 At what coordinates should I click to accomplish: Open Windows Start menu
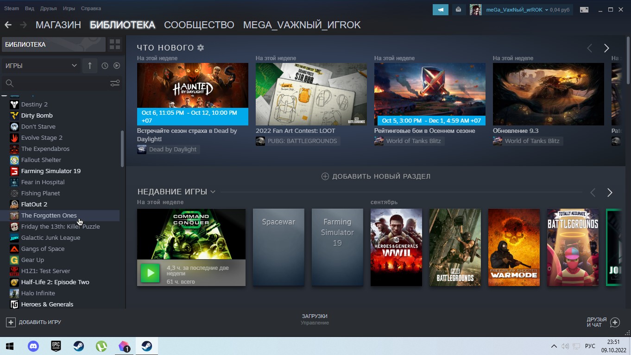(10, 346)
